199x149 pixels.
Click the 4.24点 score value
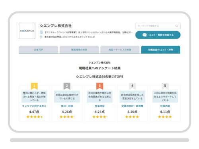click(99, 112)
